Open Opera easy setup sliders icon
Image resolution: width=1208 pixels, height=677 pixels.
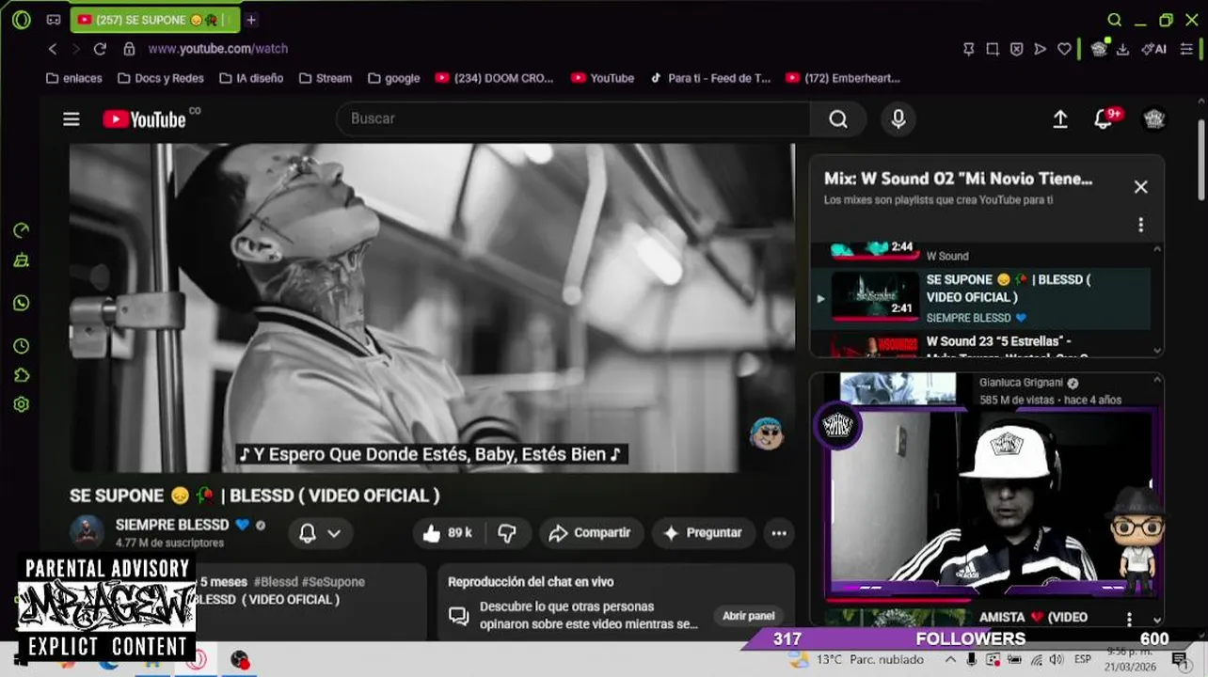pyautogui.click(x=1187, y=49)
